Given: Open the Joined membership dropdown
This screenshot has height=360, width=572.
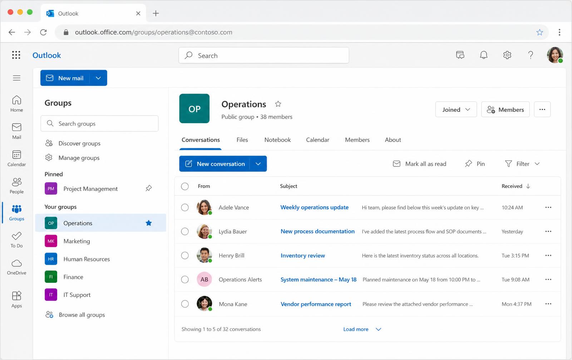Looking at the screenshot, I should point(456,109).
